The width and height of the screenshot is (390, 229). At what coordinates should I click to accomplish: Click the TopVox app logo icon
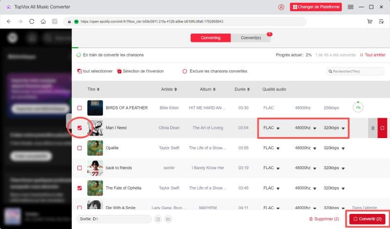coord(8,7)
